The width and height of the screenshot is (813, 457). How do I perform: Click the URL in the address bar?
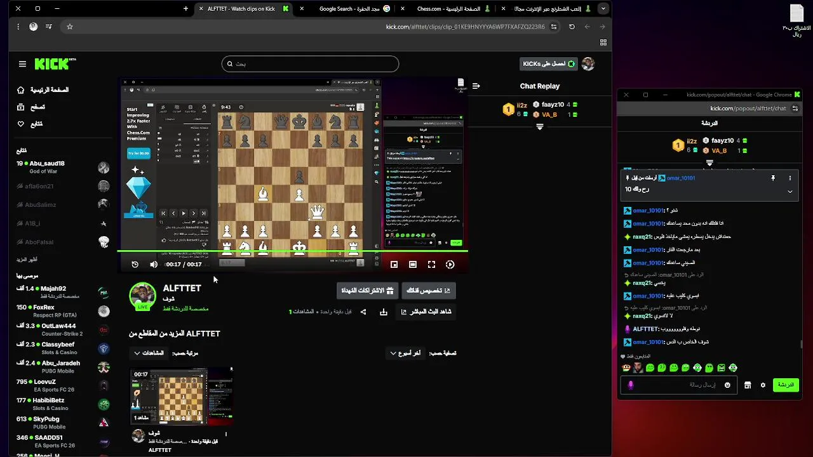[465, 27]
